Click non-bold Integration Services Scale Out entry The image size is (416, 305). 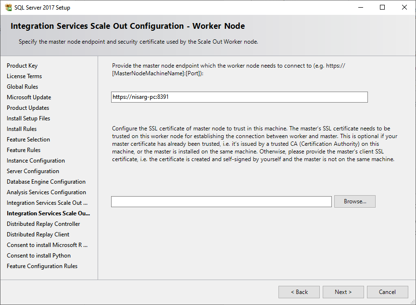coord(47,203)
